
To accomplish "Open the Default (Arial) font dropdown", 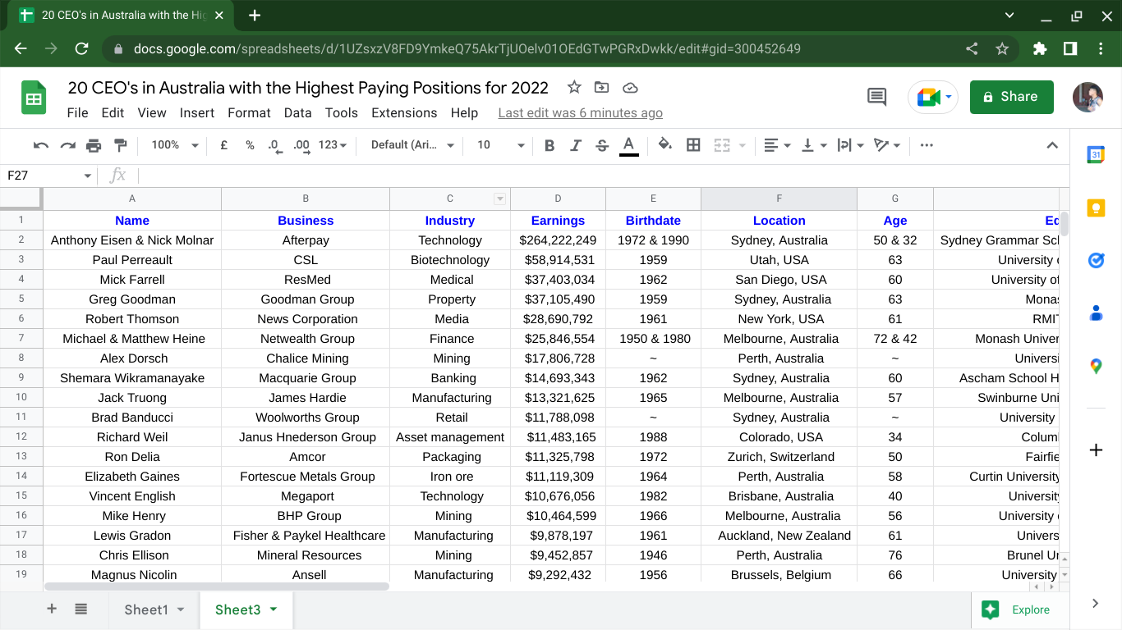I will tap(412, 145).
